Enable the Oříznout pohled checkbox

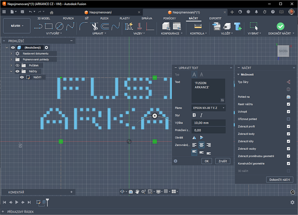coord(288,119)
